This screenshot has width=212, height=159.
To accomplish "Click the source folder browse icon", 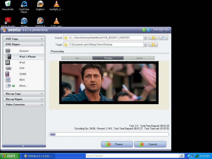I will [153, 38].
